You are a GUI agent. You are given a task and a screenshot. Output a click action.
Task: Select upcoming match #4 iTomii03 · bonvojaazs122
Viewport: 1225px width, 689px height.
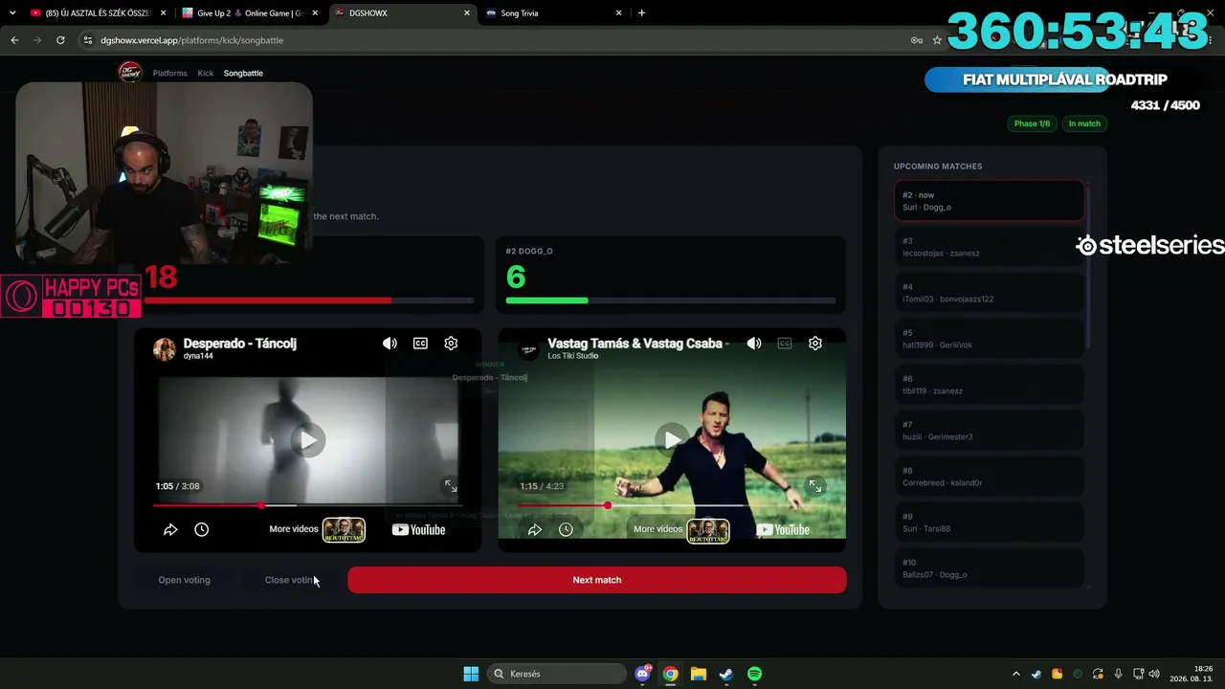[990, 293]
